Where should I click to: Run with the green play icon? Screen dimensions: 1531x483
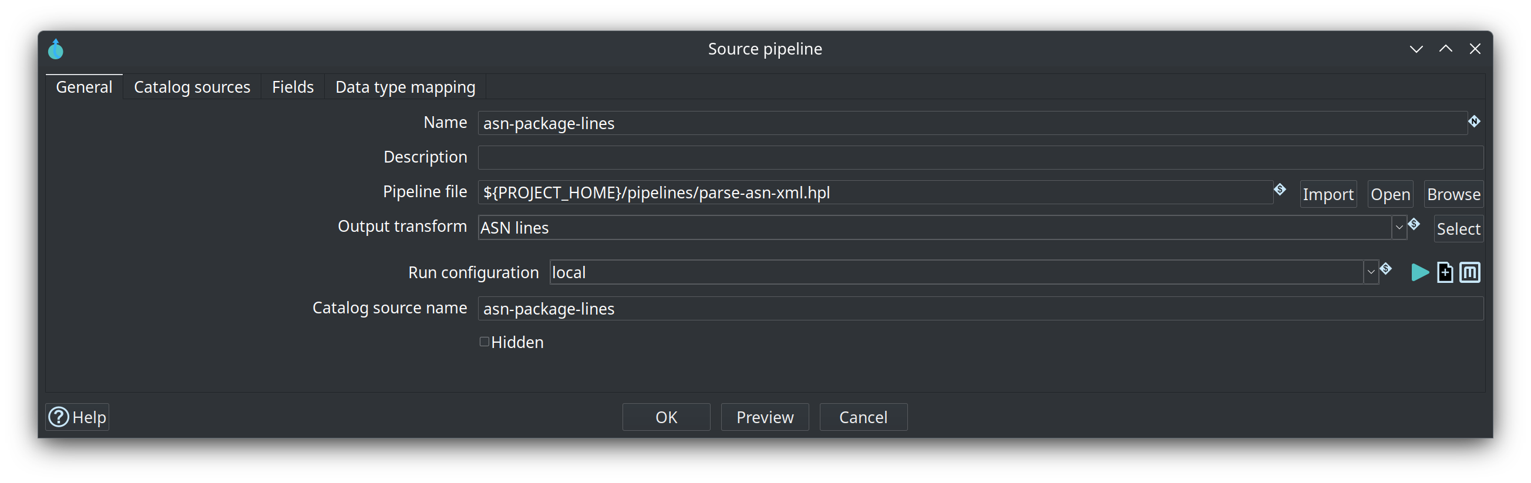1420,272
